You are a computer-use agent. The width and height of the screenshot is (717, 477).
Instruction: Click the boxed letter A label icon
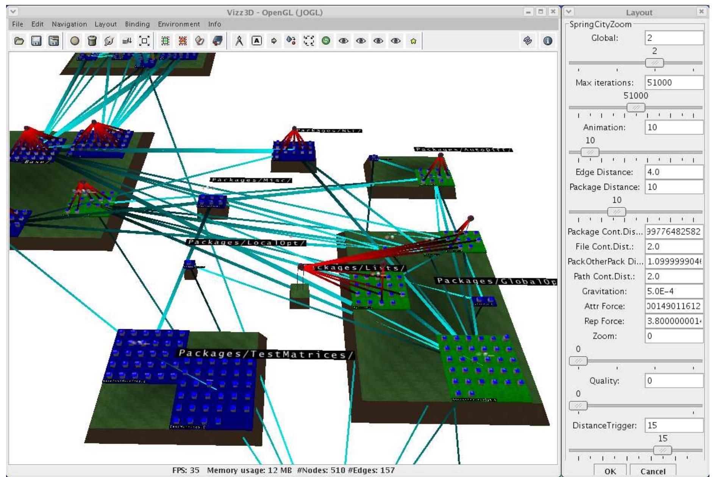[x=256, y=41]
